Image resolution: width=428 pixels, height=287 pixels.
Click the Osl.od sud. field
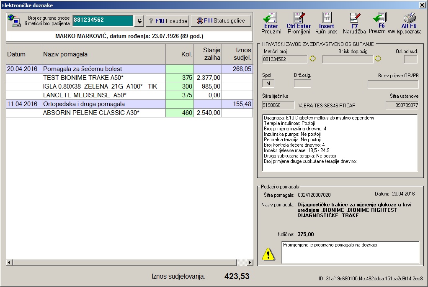click(x=410, y=59)
